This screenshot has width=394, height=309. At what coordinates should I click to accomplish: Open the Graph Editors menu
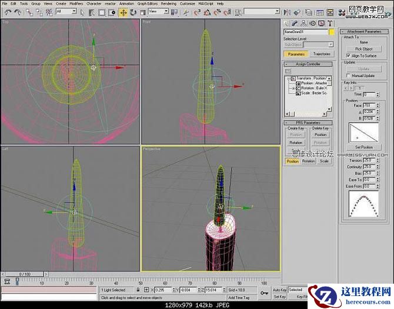coord(146,4)
